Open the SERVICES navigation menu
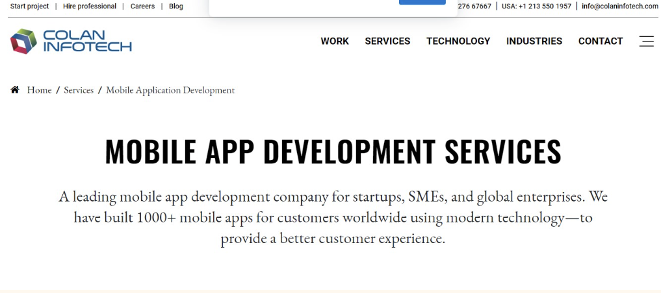This screenshot has height=293, width=661. 387,41
